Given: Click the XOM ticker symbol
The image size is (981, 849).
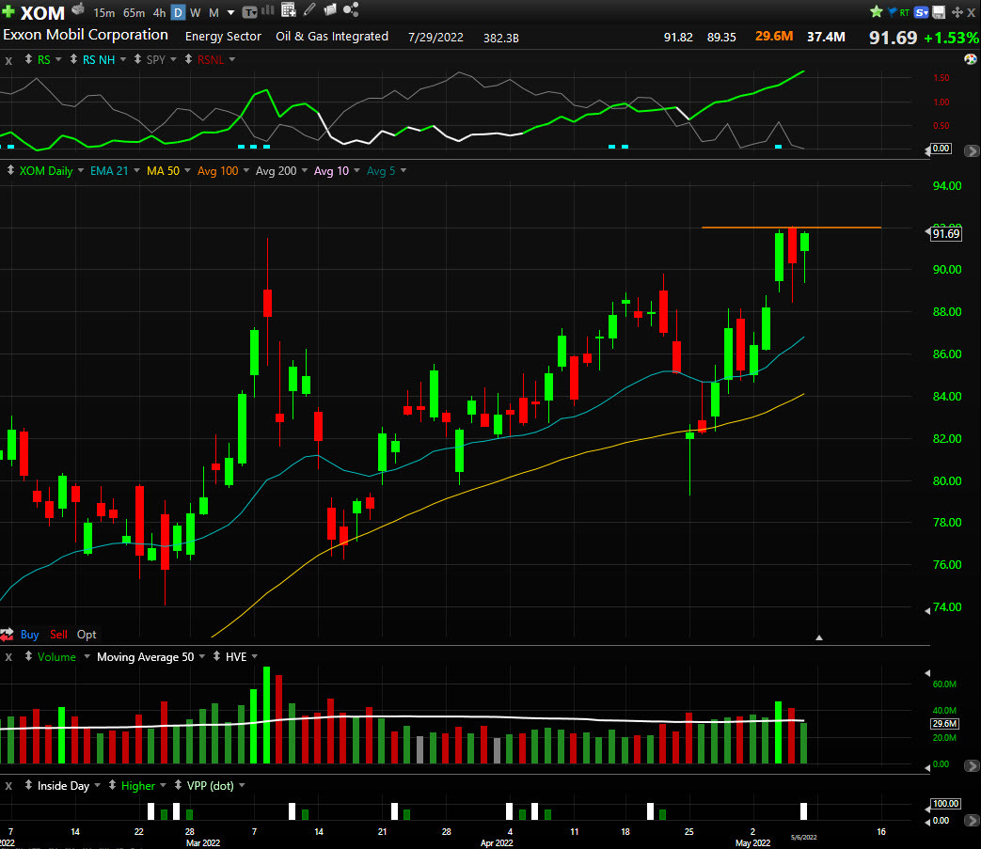Looking at the screenshot, I should click(42, 12).
